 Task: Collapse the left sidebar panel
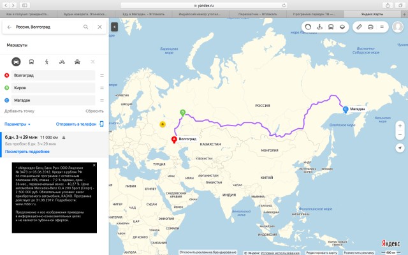point(114,27)
